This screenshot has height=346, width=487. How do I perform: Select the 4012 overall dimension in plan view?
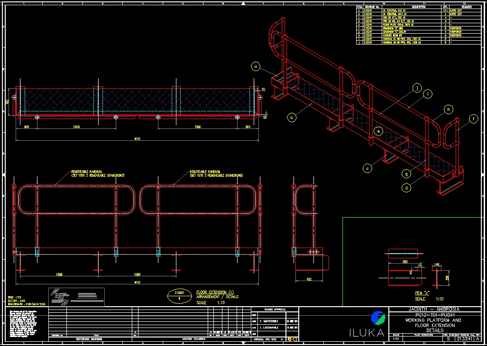(x=137, y=138)
